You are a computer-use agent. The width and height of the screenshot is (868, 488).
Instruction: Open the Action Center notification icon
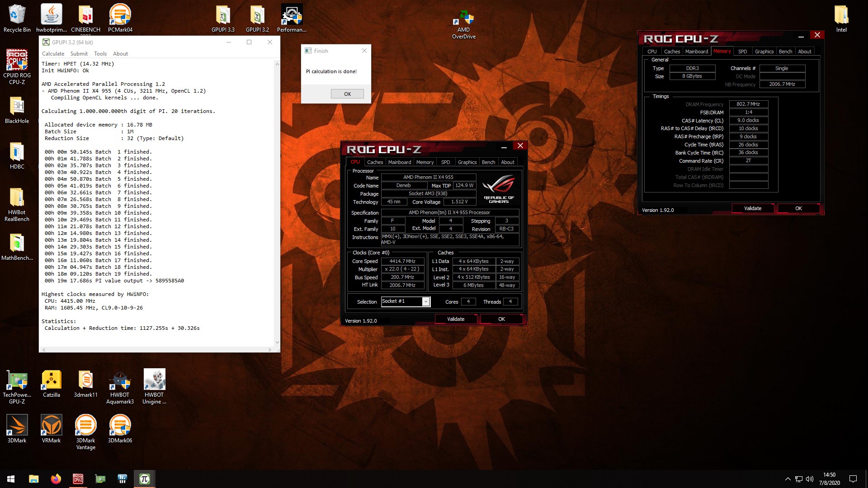click(x=853, y=479)
